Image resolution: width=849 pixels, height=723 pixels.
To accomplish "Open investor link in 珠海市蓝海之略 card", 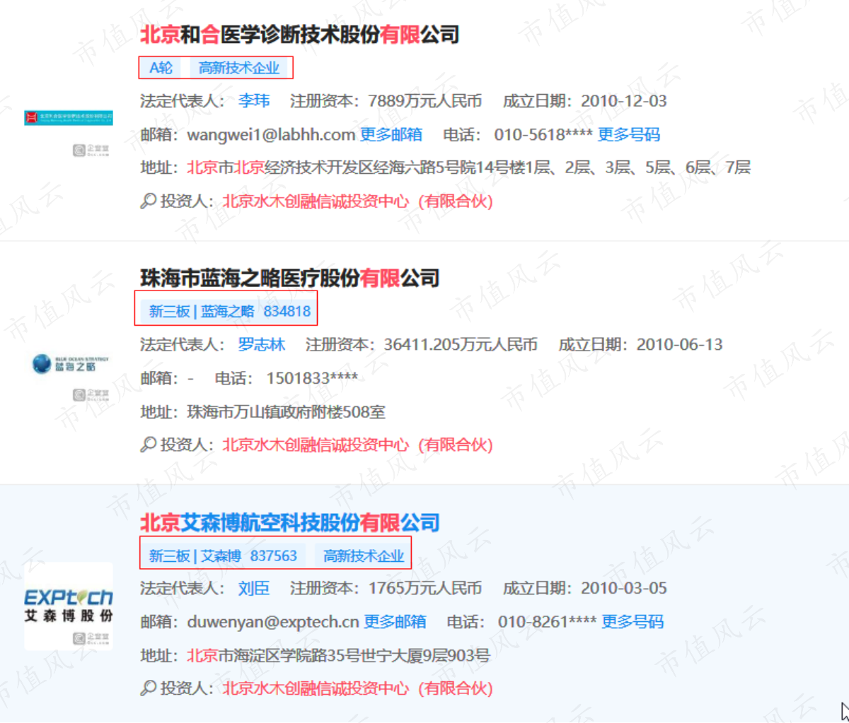I will [x=357, y=445].
